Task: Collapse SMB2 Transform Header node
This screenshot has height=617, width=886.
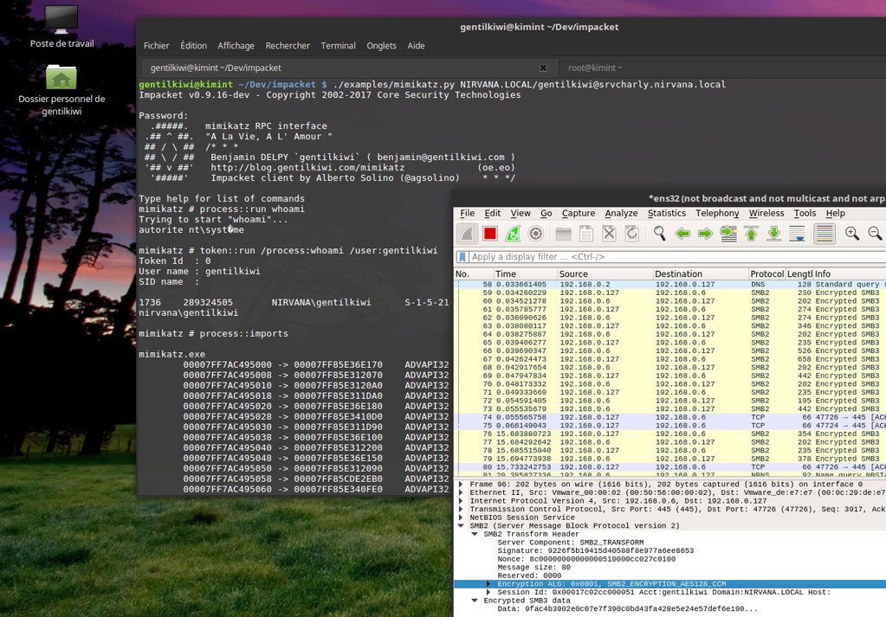Action: point(475,534)
